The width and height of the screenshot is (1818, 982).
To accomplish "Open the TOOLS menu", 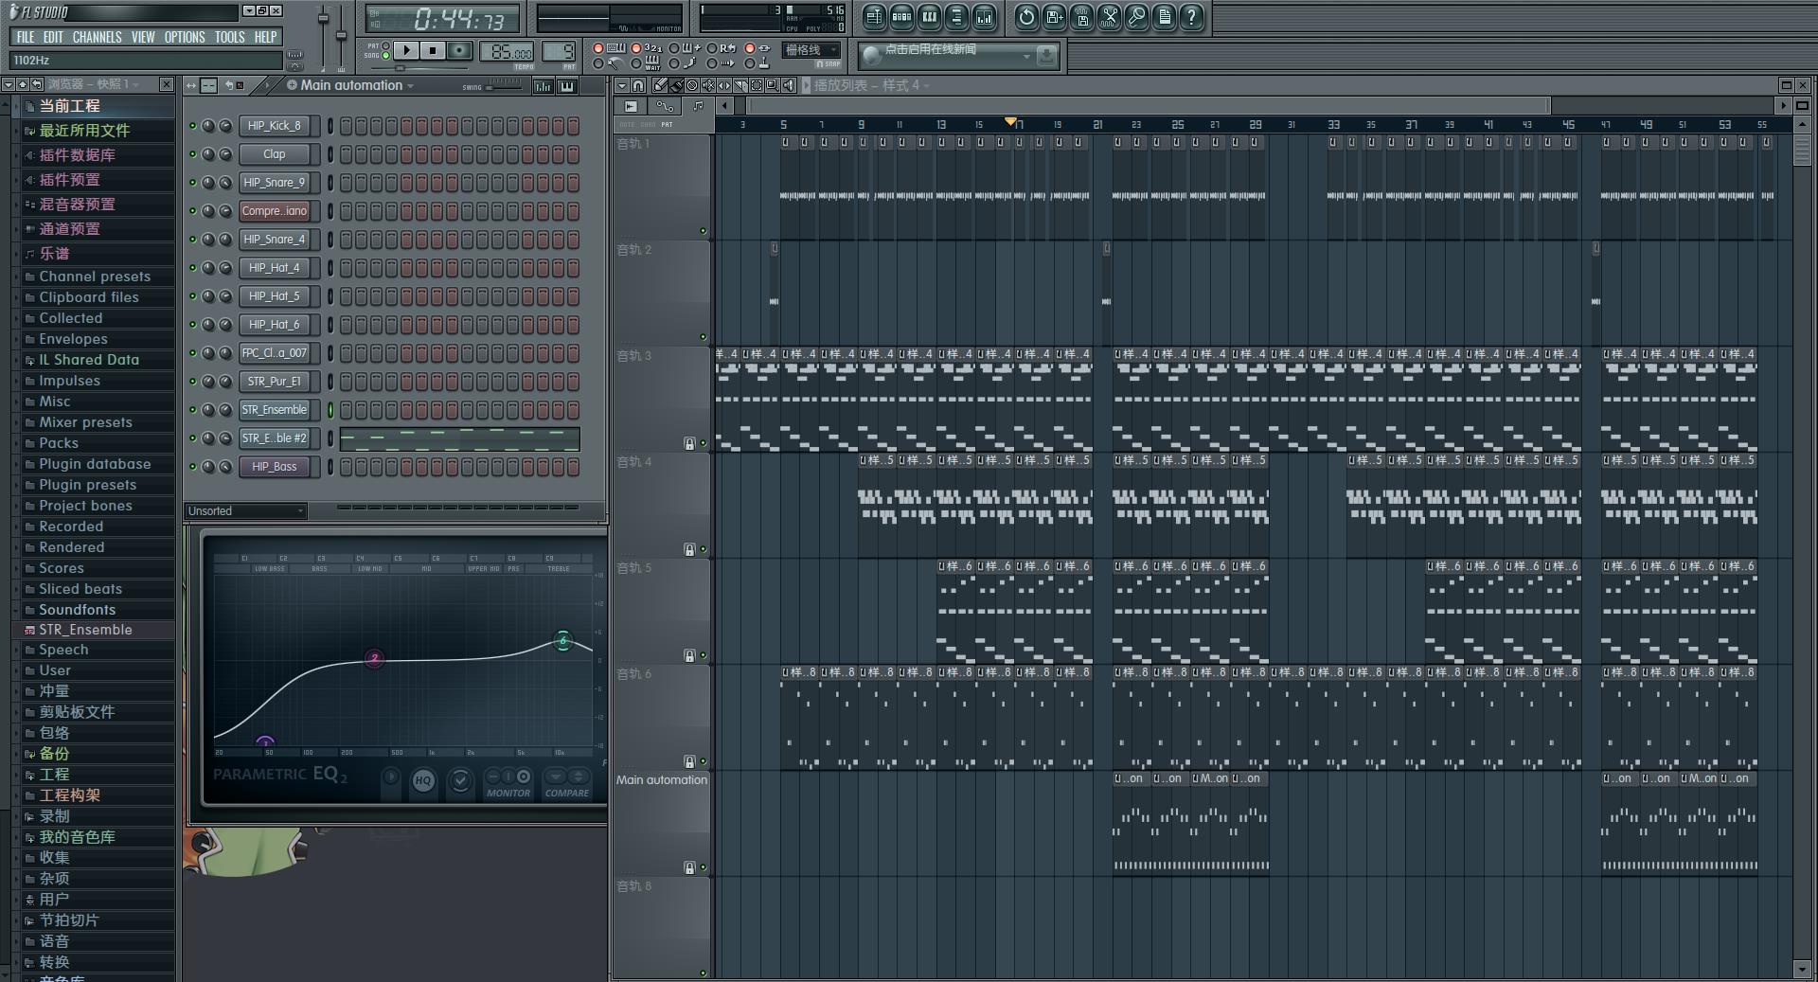I will (229, 37).
